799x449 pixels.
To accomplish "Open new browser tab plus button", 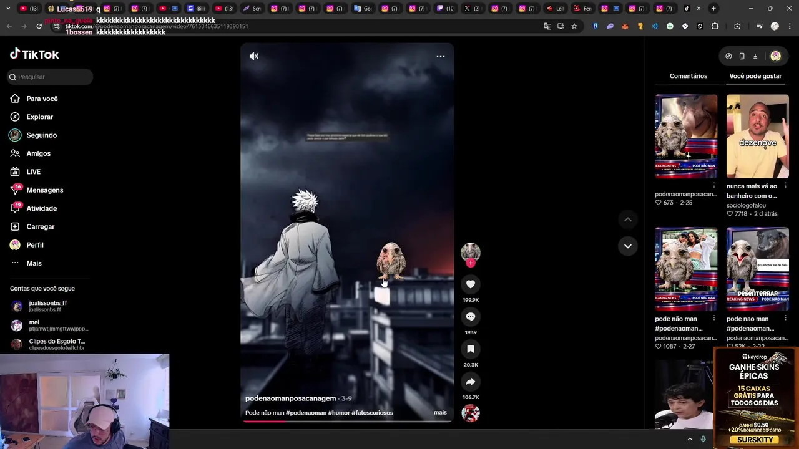I will (x=713, y=9).
